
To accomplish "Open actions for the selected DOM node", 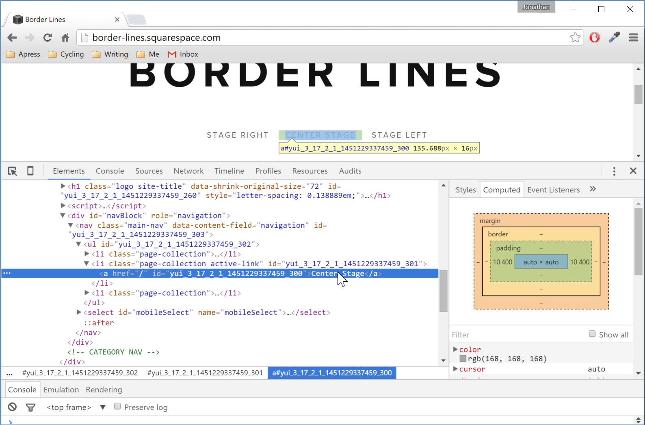I will [7, 273].
